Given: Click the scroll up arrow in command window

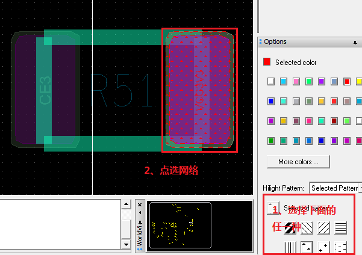Looking at the screenshot, I should click(x=126, y=205).
